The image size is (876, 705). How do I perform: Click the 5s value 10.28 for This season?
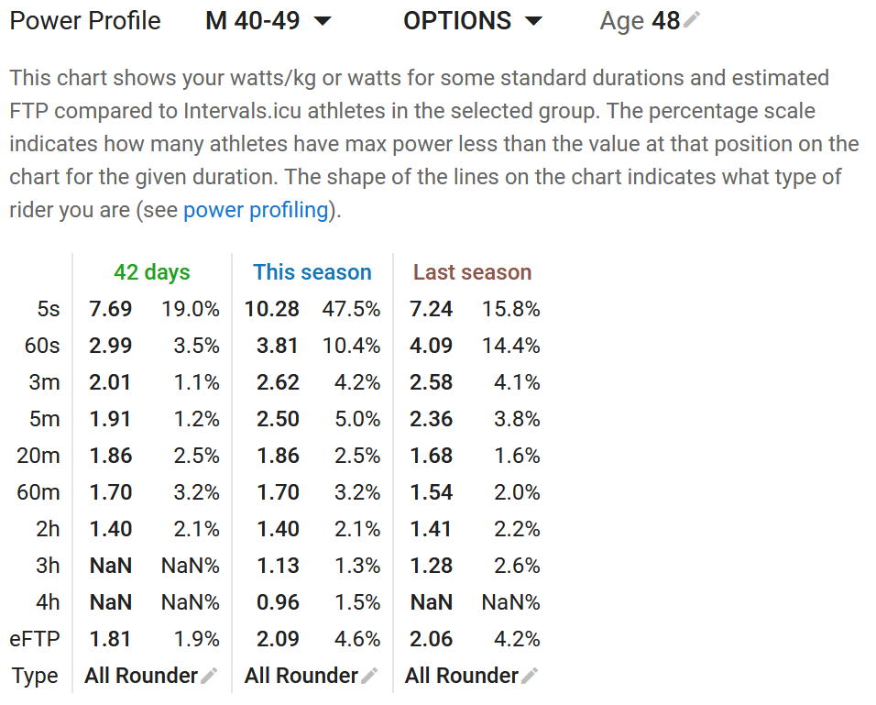(272, 309)
